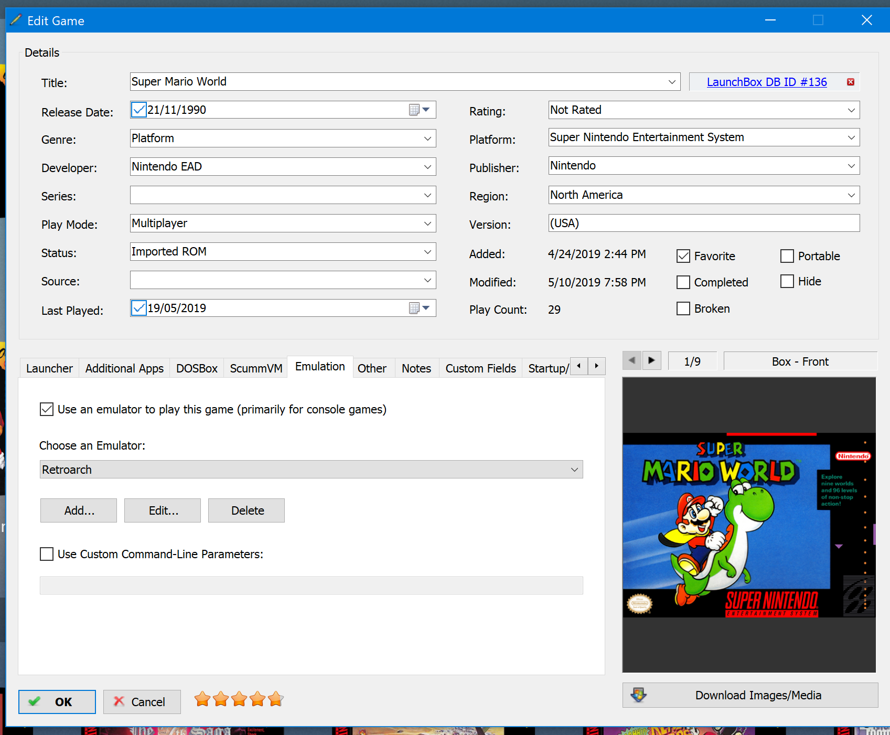Toggle the Last Played date checkbox
This screenshot has width=890, height=735.
[139, 308]
